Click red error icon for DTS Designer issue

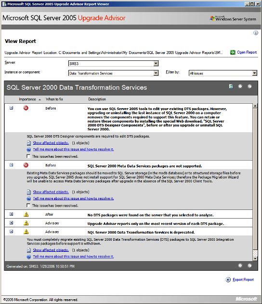pos(26,108)
